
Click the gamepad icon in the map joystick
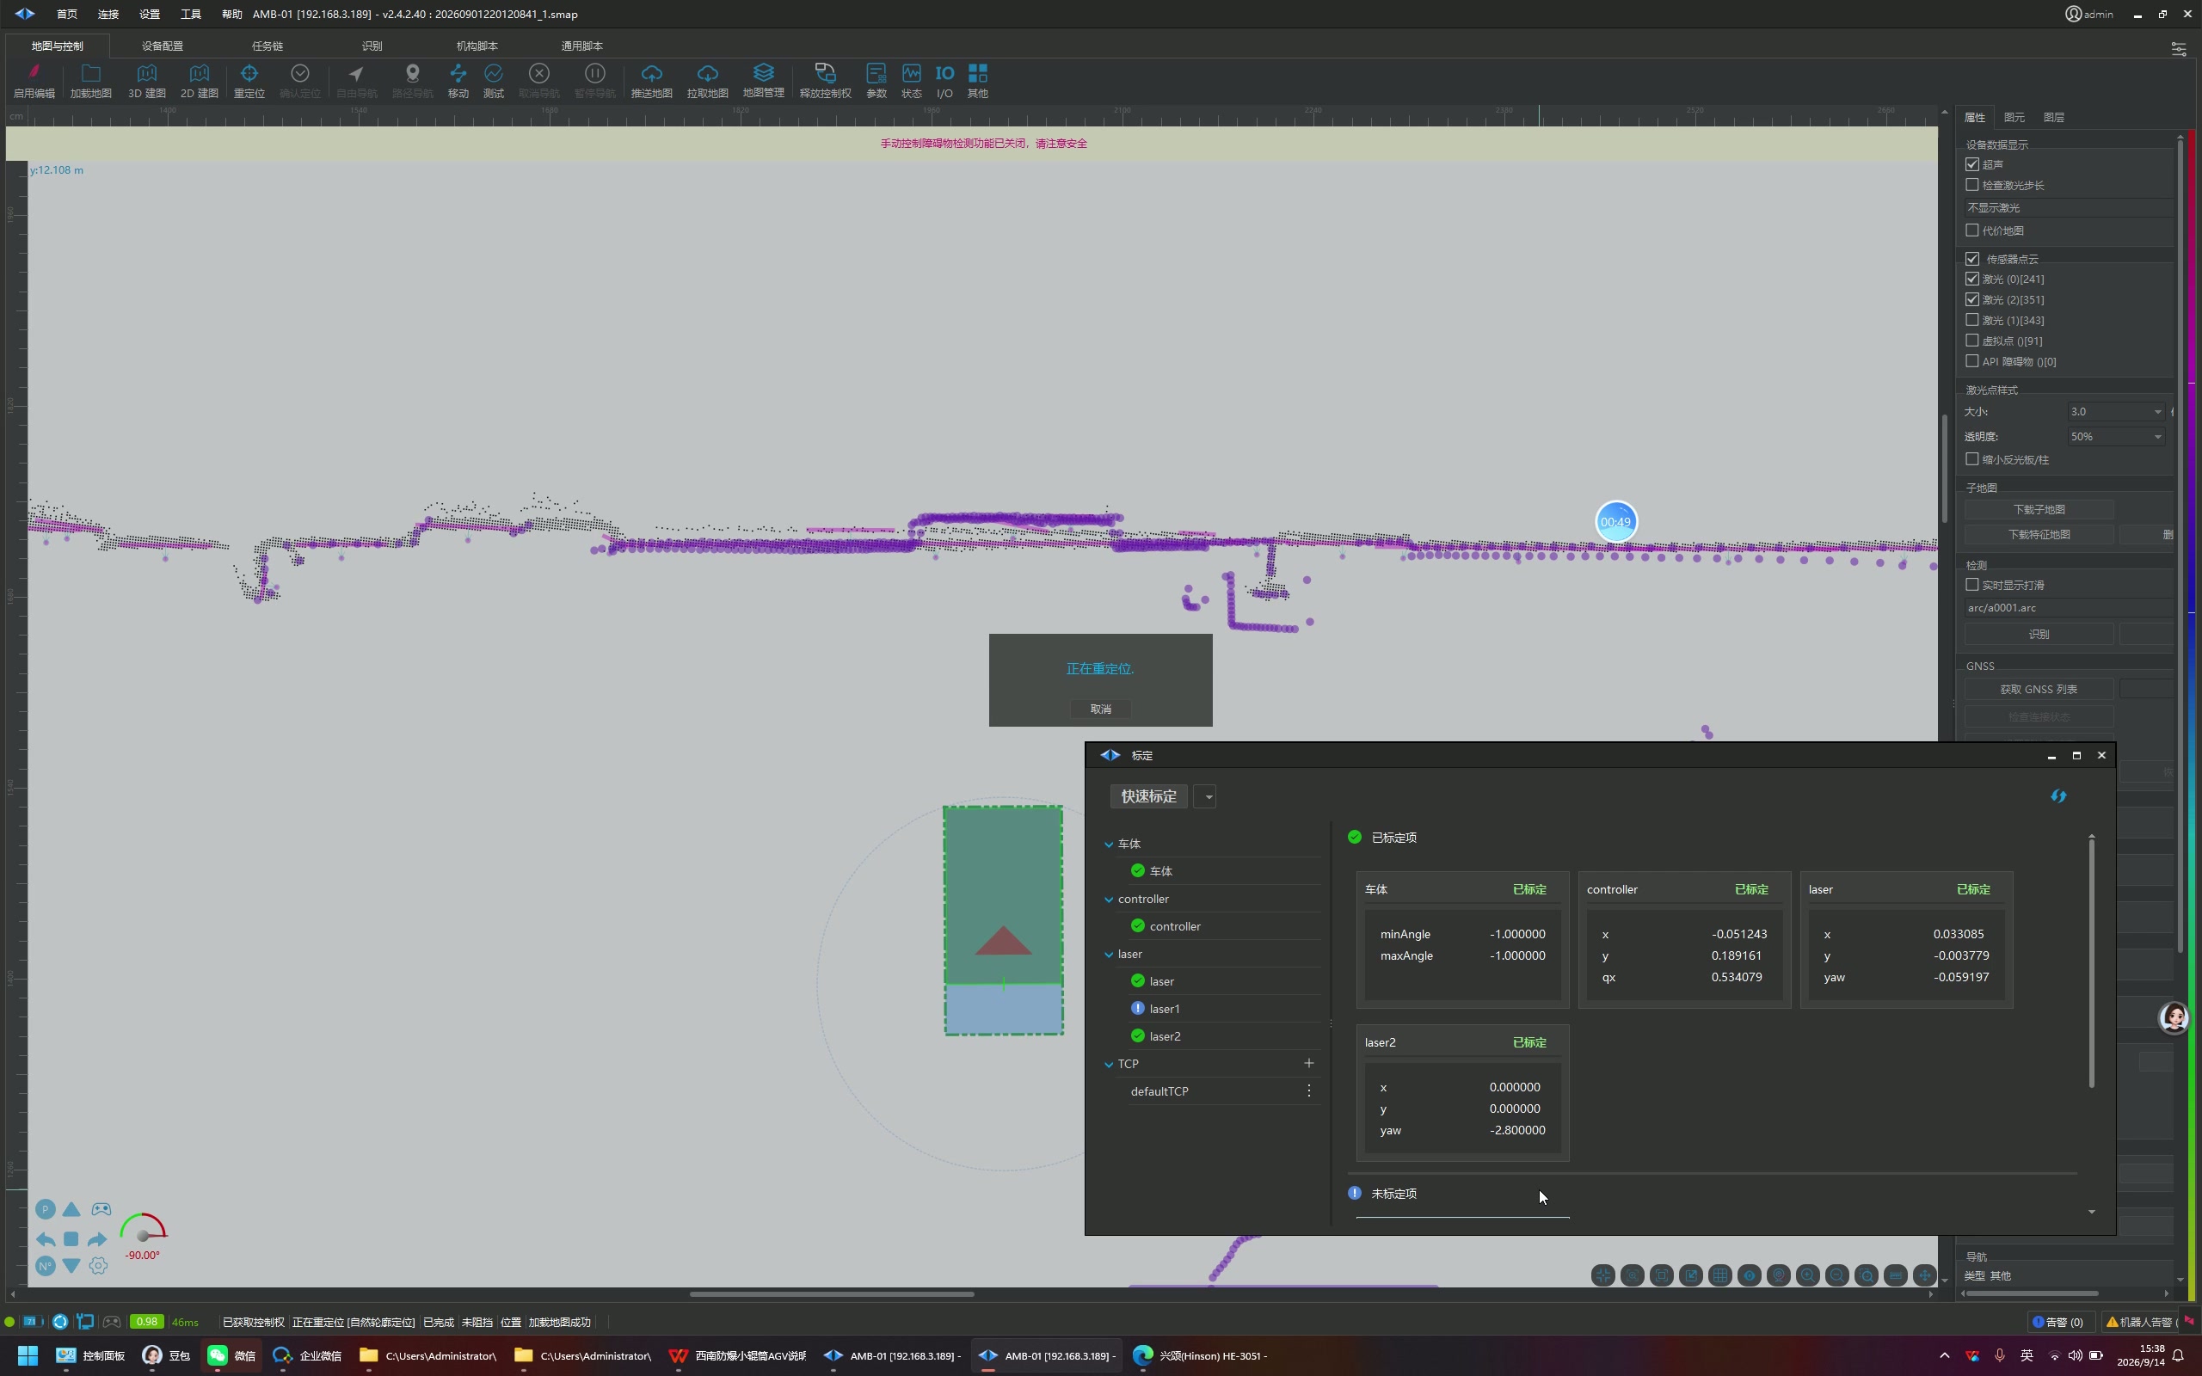[101, 1209]
